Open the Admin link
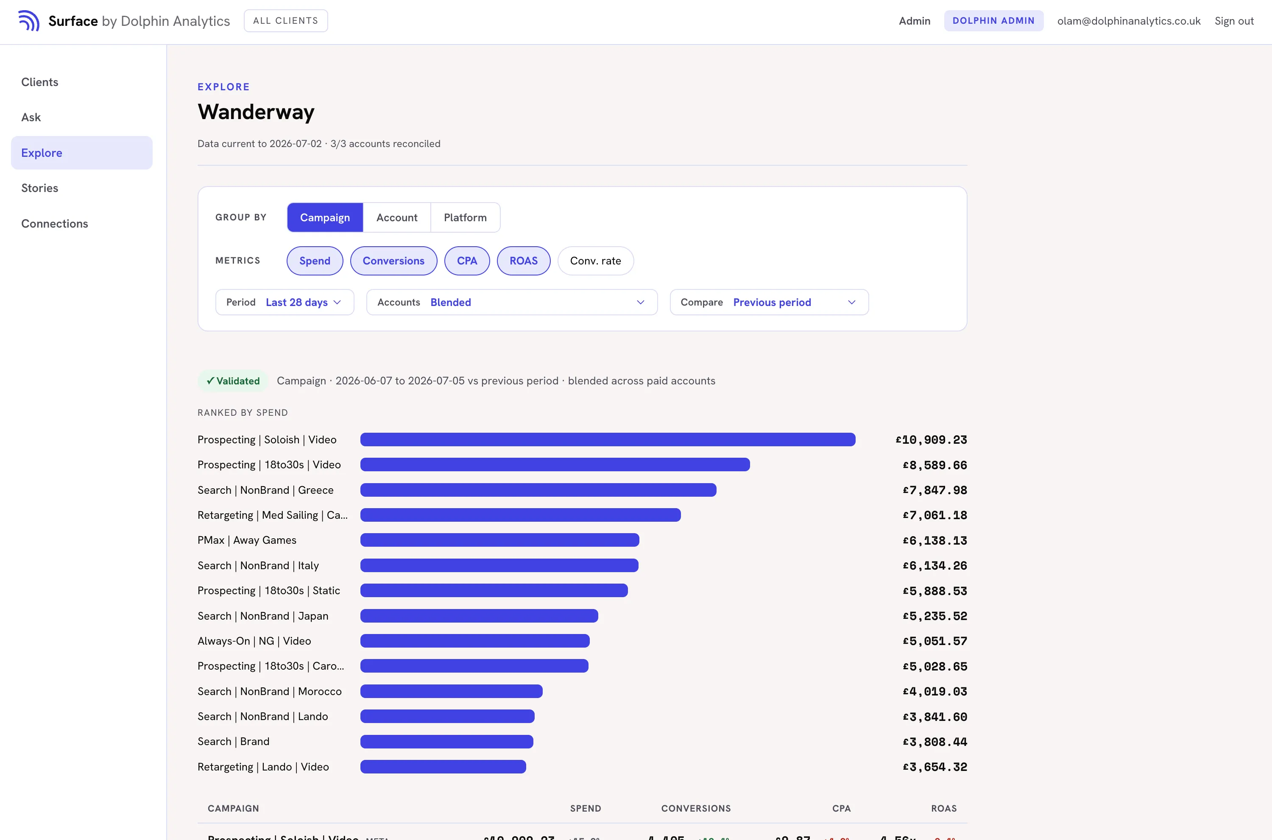Image resolution: width=1272 pixels, height=840 pixels. pyautogui.click(x=914, y=21)
